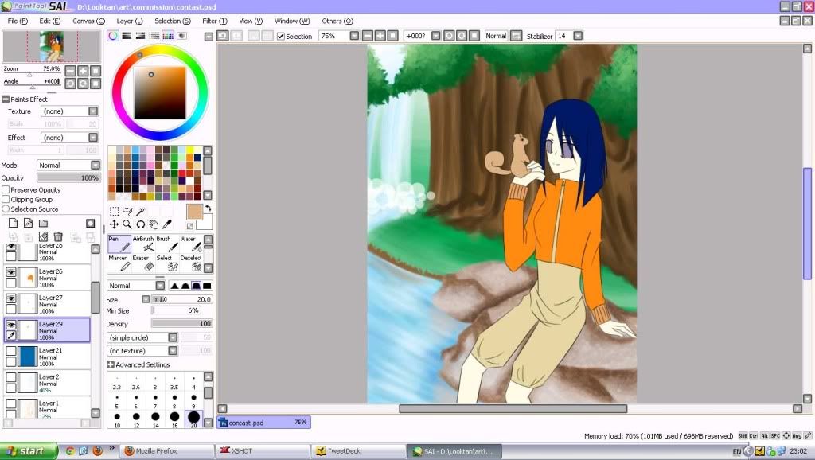Screen dimensions: 815x460
Task: Undo with the toolbar undo arrow
Action: [223, 36]
